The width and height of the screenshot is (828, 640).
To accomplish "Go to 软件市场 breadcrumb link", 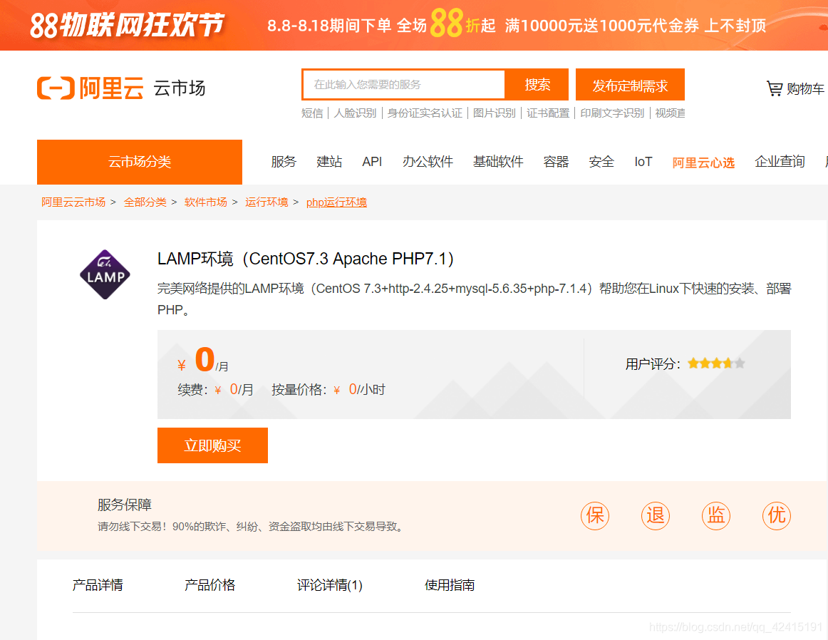I will [x=206, y=202].
